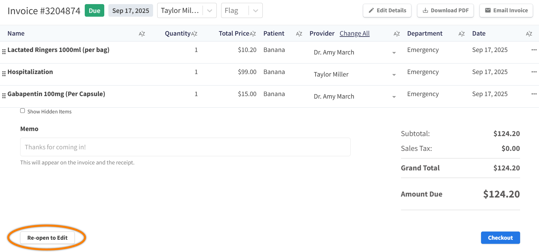Click Re-open to Edit button
The width and height of the screenshot is (539, 252).
47,238
